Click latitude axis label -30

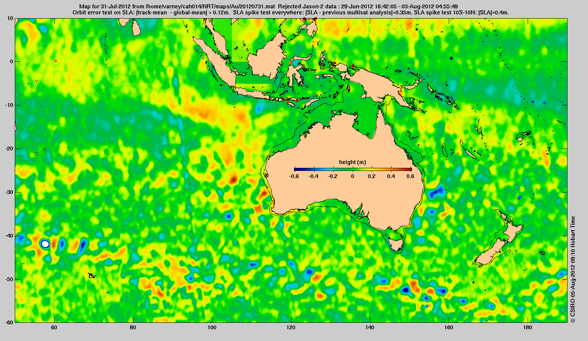click(x=9, y=192)
